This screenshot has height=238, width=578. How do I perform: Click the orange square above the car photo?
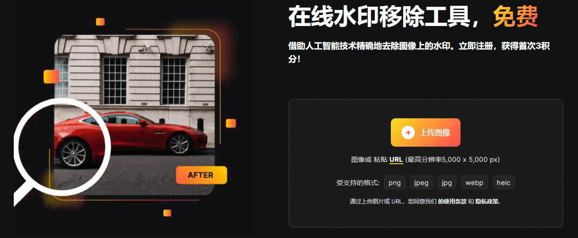pyautogui.click(x=100, y=22)
